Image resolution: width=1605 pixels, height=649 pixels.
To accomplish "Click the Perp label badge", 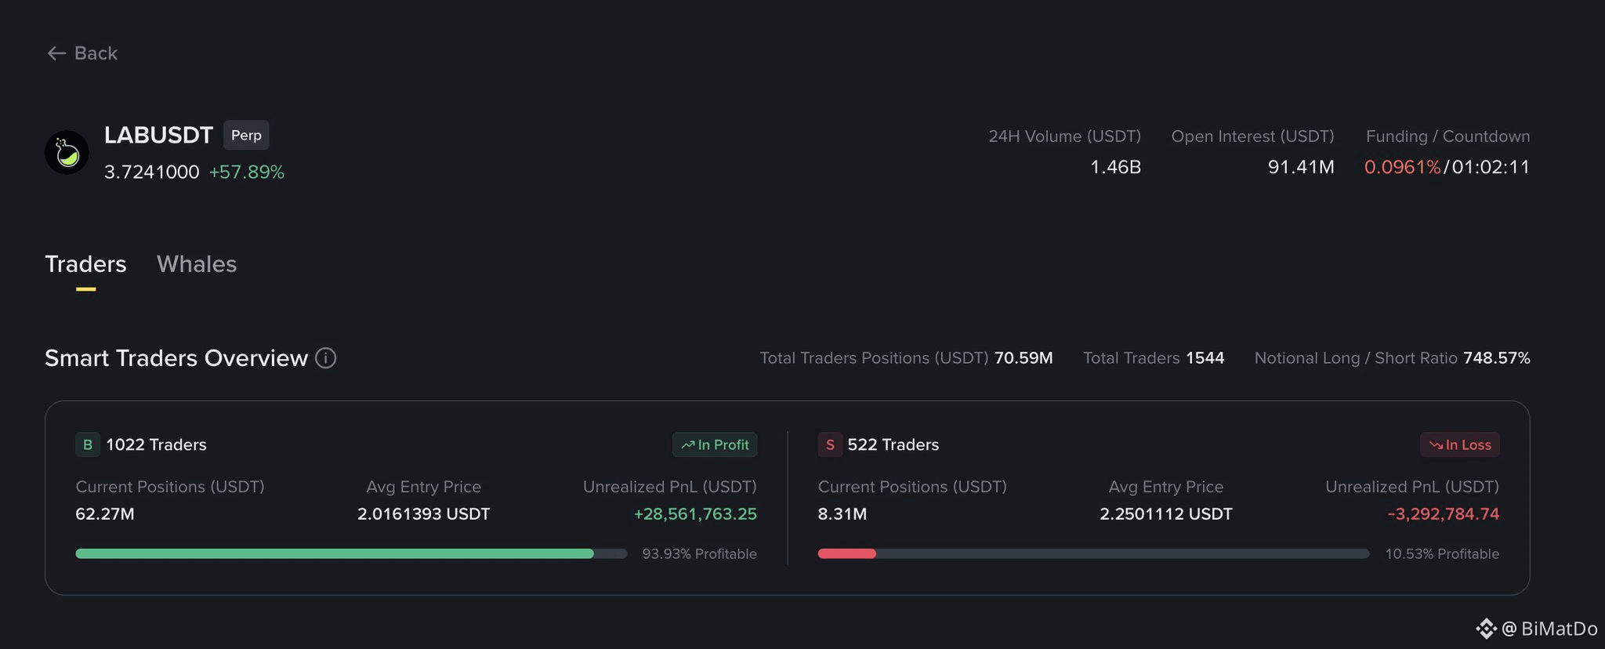I will pos(246,135).
